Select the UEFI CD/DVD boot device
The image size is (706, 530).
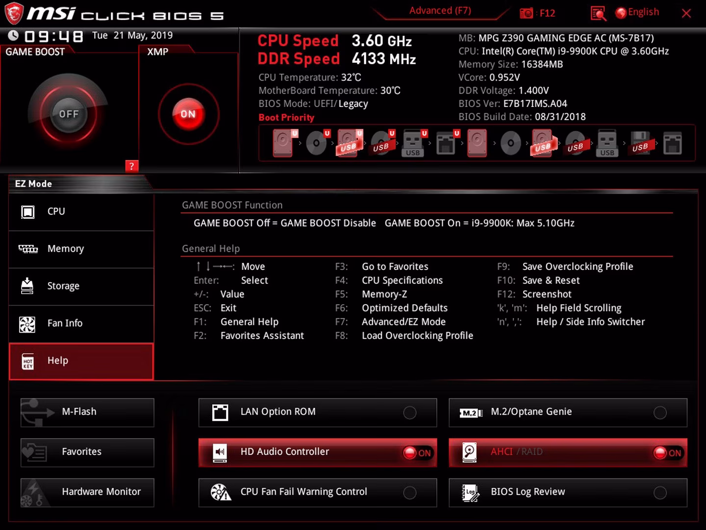(318, 143)
